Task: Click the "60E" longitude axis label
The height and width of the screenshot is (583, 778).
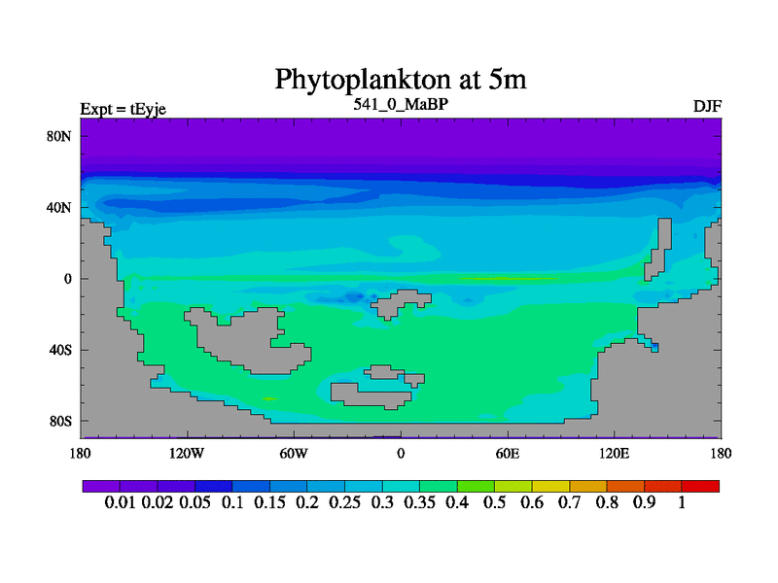Action: 508,453
